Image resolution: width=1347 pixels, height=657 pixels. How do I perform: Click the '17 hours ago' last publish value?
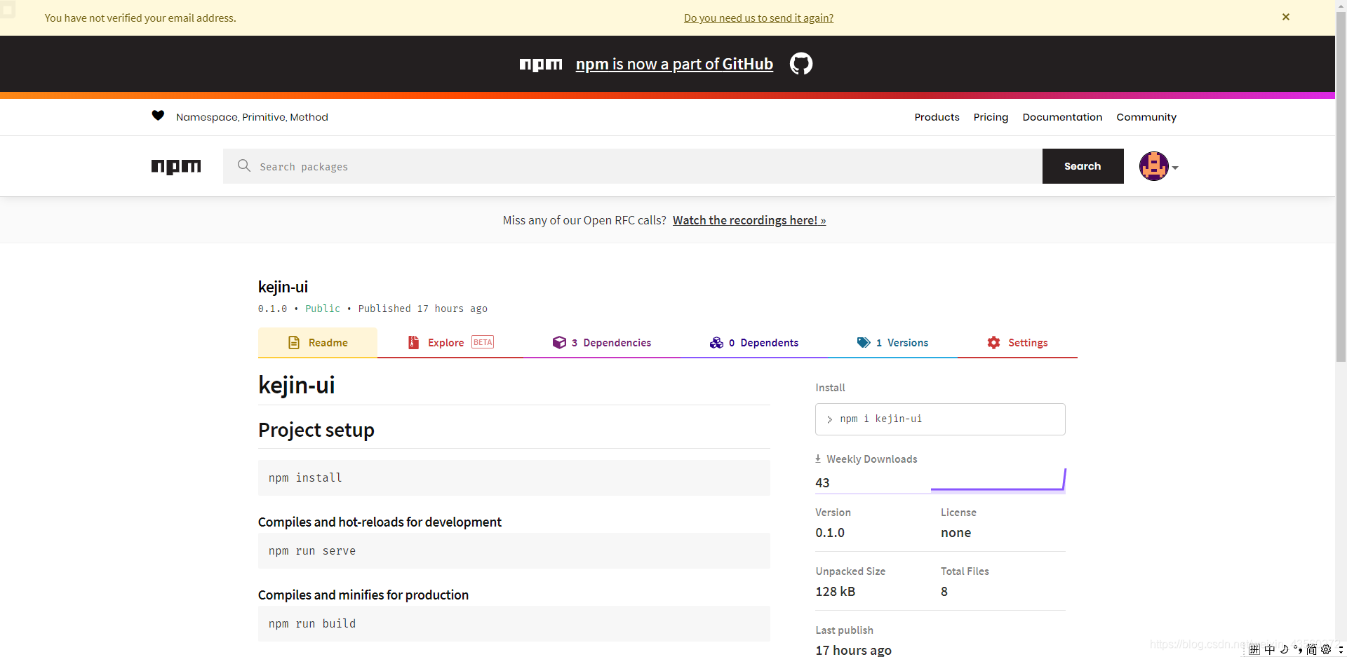[x=853, y=650]
